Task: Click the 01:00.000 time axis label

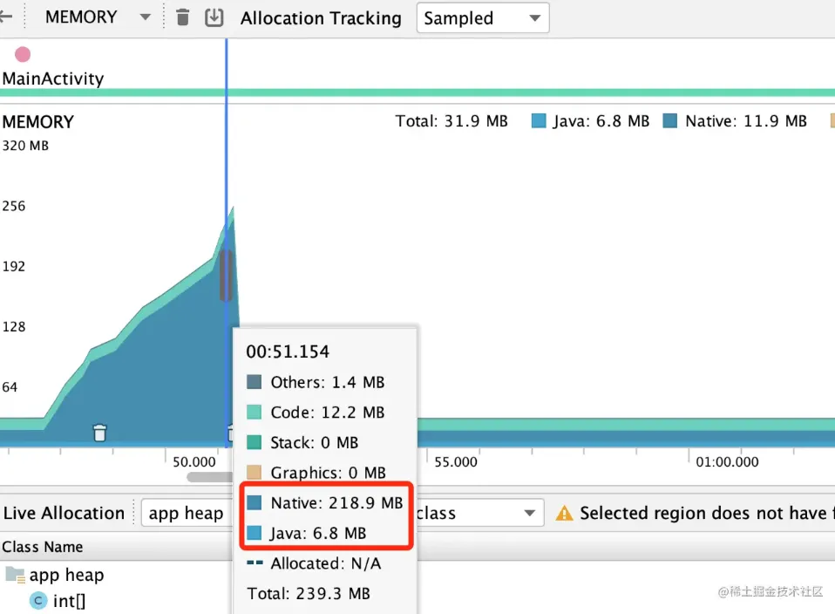Action: (x=728, y=462)
